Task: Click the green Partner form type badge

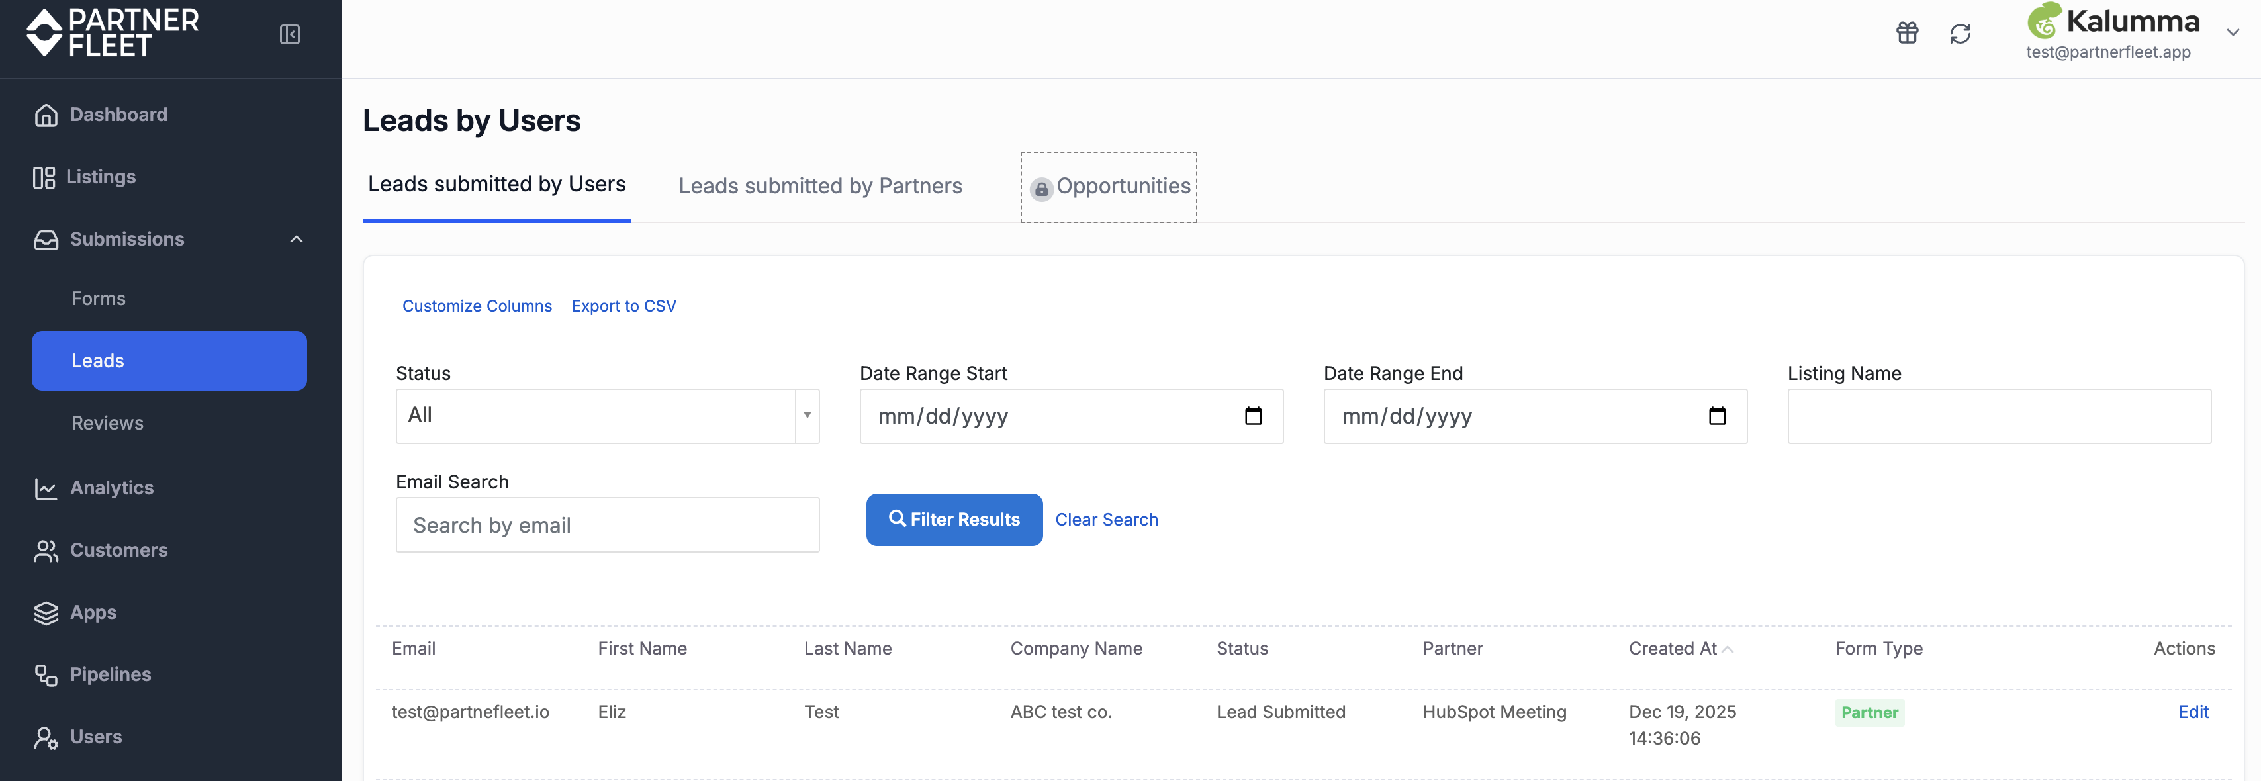Action: 1870,713
